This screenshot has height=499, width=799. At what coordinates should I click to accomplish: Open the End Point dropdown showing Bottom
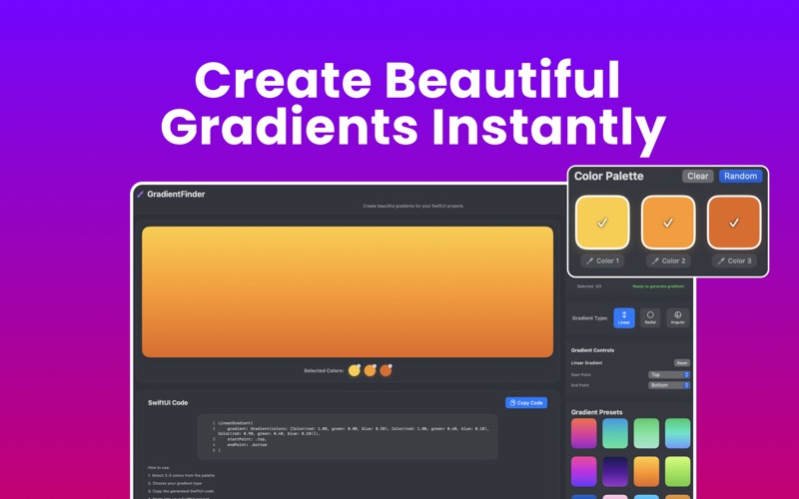[x=669, y=385]
